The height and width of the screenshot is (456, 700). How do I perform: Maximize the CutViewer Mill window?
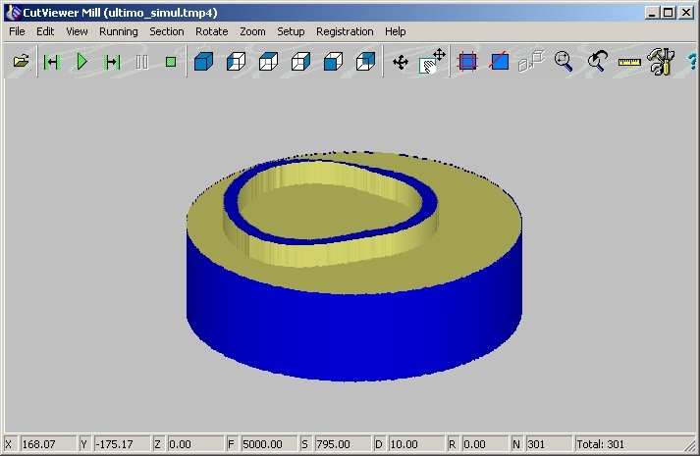[669, 13]
